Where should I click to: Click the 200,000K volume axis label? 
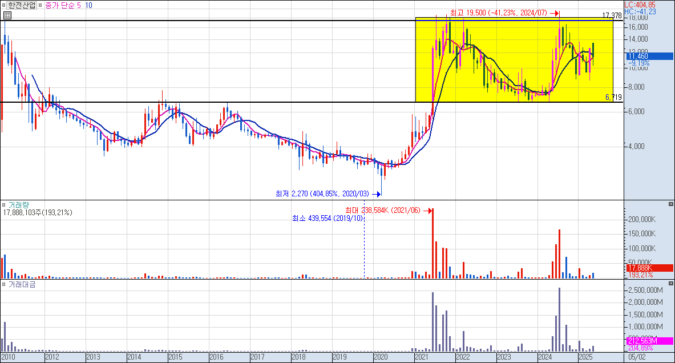(642, 219)
